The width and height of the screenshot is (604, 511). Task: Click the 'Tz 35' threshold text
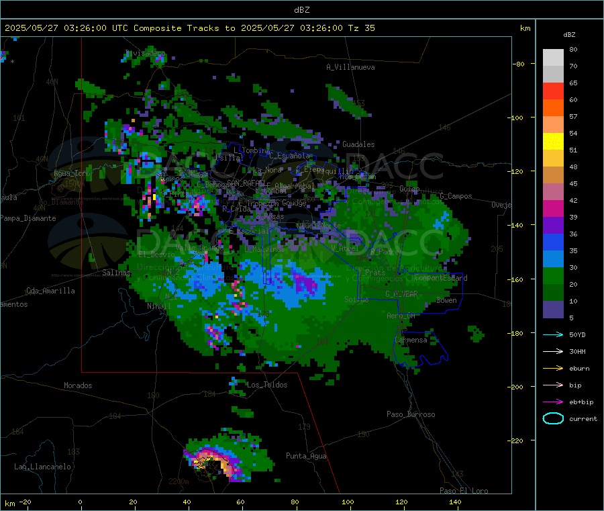click(362, 28)
